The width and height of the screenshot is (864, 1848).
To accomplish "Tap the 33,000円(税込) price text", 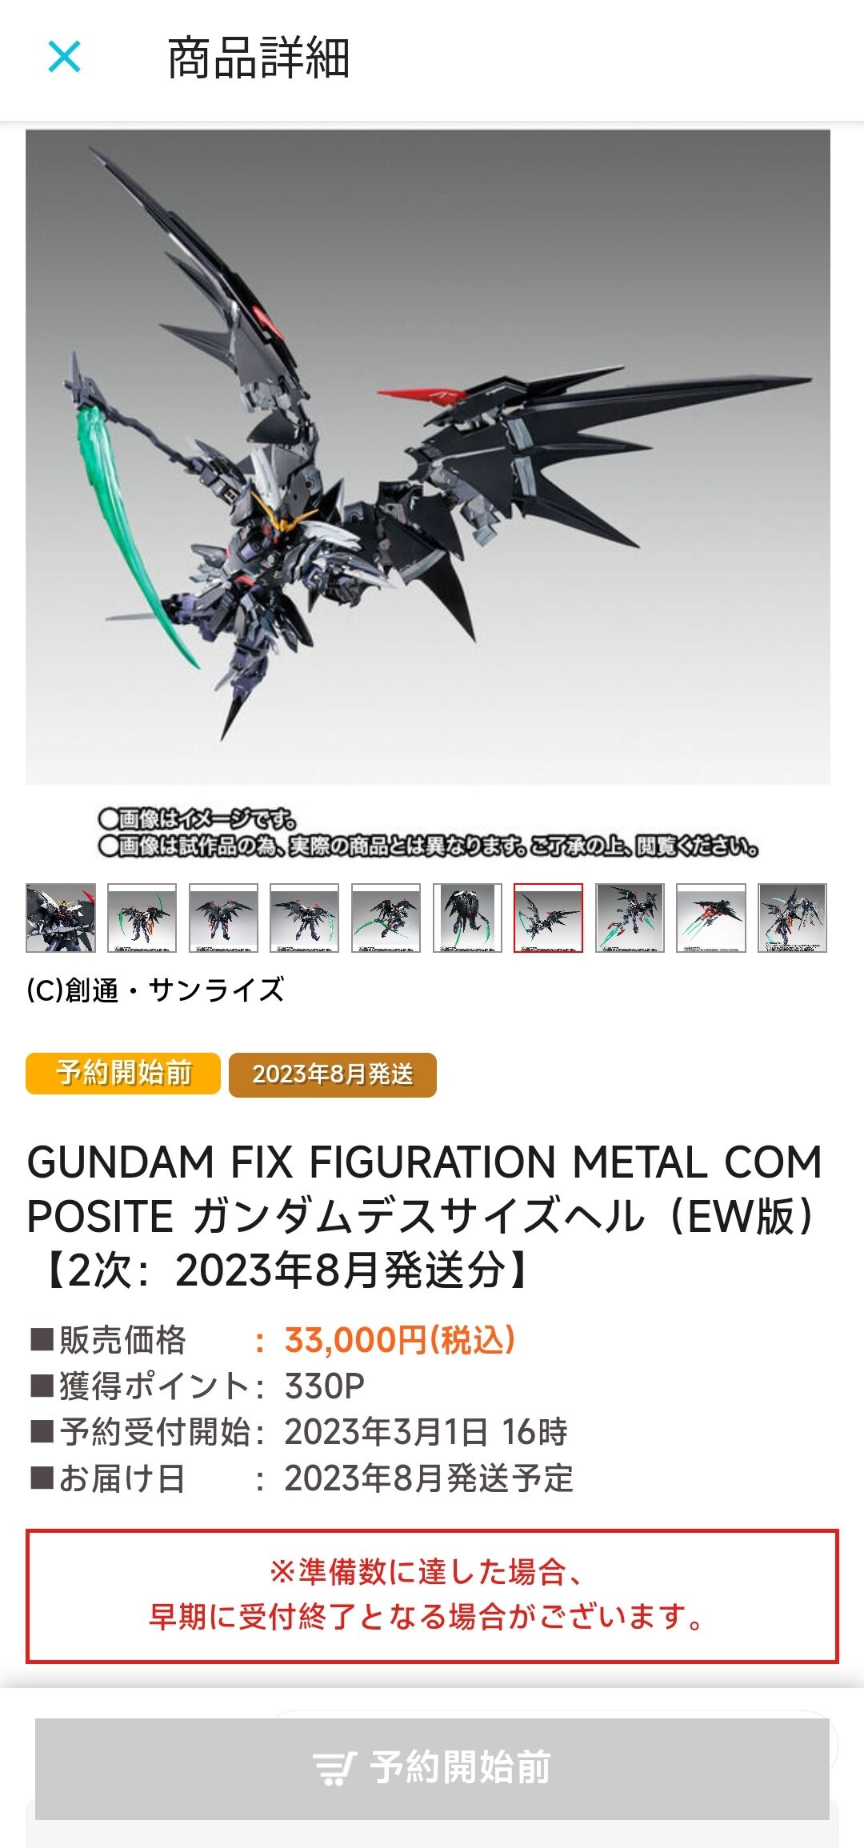I will (399, 1340).
